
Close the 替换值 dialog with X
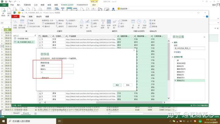click(134, 51)
